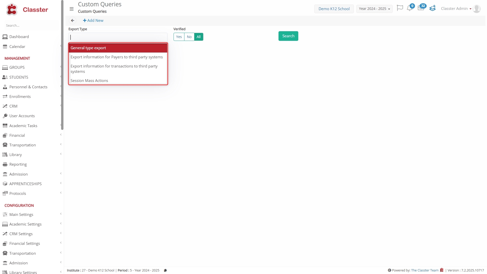Select Export information for transactions option
Viewport: 487px width, 274px height.
pos(118,69)
